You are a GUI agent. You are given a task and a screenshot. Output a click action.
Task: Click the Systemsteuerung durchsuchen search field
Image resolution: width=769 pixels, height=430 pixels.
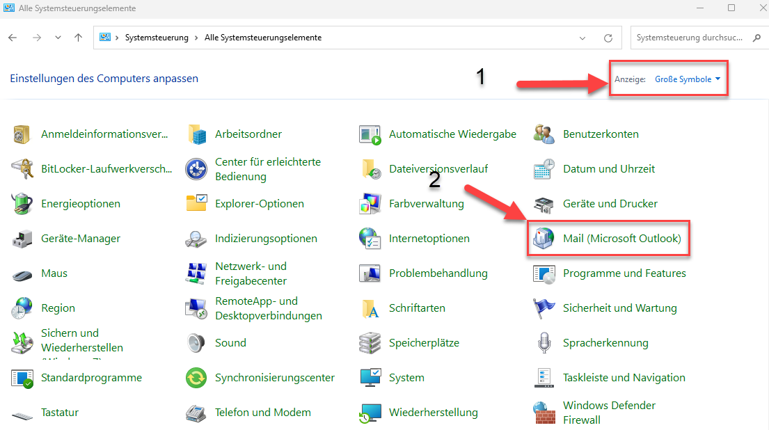[x=689, y=38]
